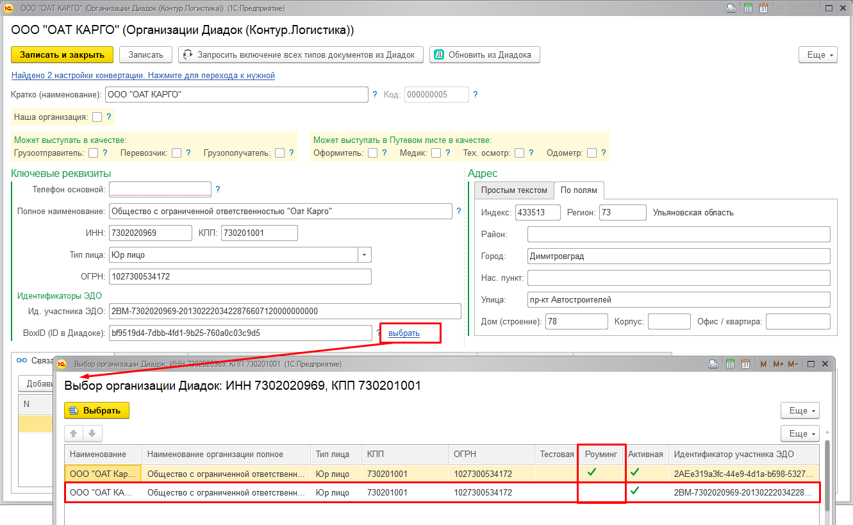Click the Кратко (наименование) input field
Image resolution: width=853 pixels, height=525 pixels.
click(236, 95)
